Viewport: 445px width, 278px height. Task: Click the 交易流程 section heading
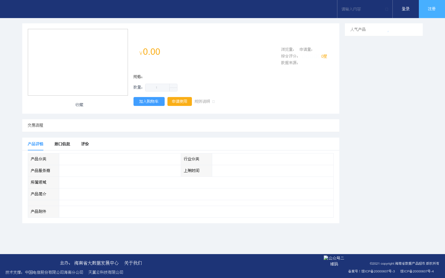[x=35, y=125]
